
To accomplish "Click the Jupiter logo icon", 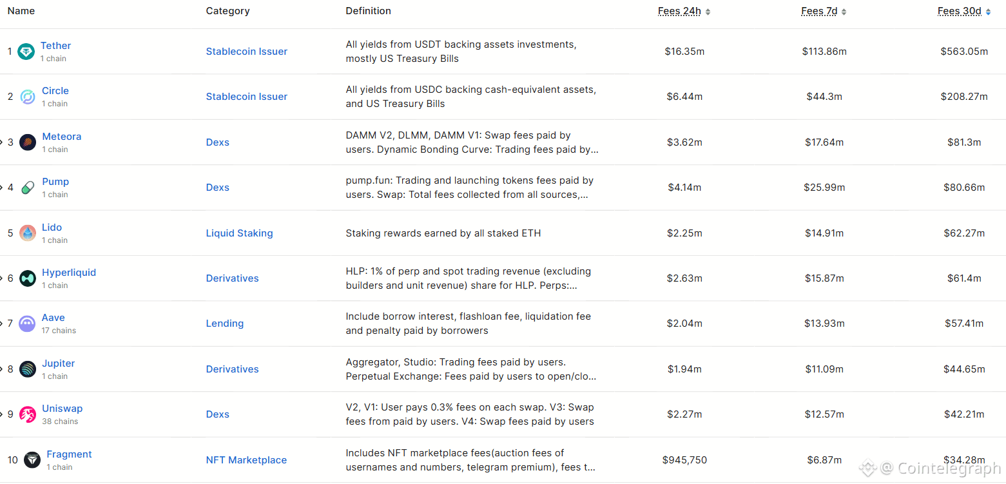I will (x=28, y=369).
